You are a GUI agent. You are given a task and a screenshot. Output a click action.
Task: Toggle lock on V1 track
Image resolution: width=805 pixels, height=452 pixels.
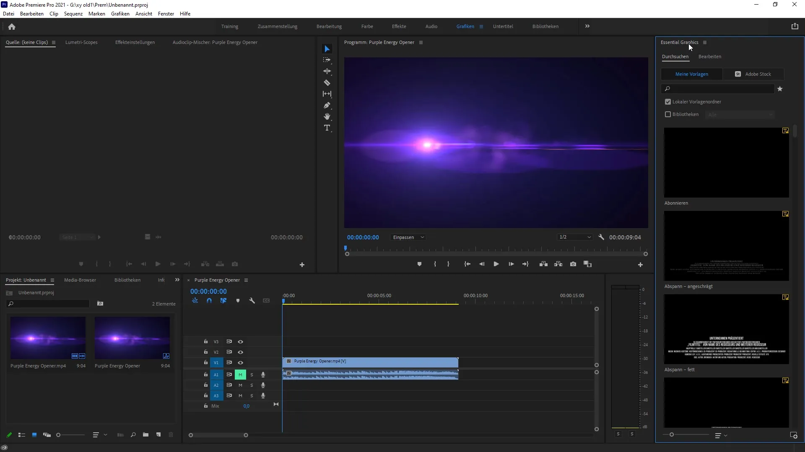[x=206, y=362]
